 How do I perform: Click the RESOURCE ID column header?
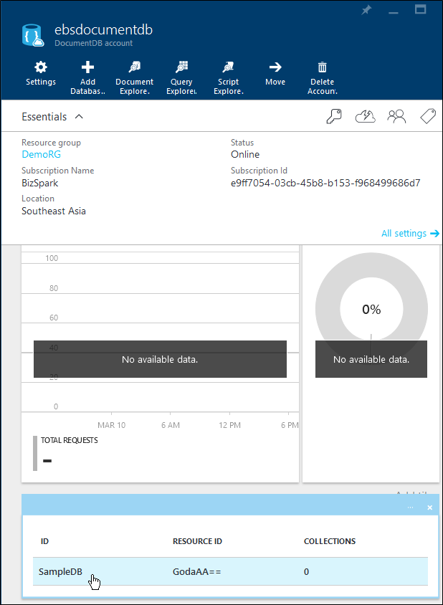[197, 541]
